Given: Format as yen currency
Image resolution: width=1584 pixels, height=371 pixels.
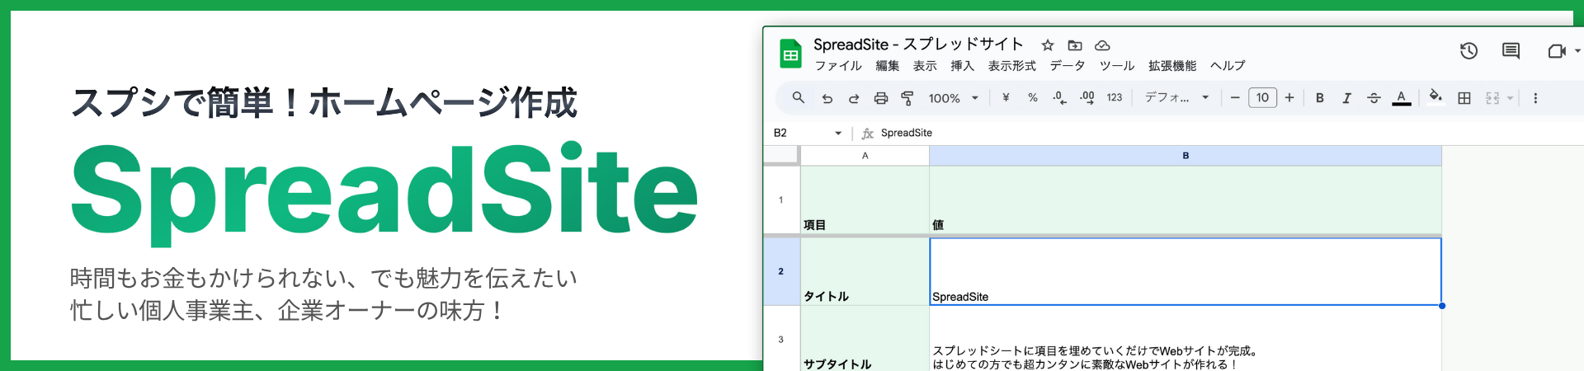Looking at the screenshot, I should click(x=1006, y=97).
